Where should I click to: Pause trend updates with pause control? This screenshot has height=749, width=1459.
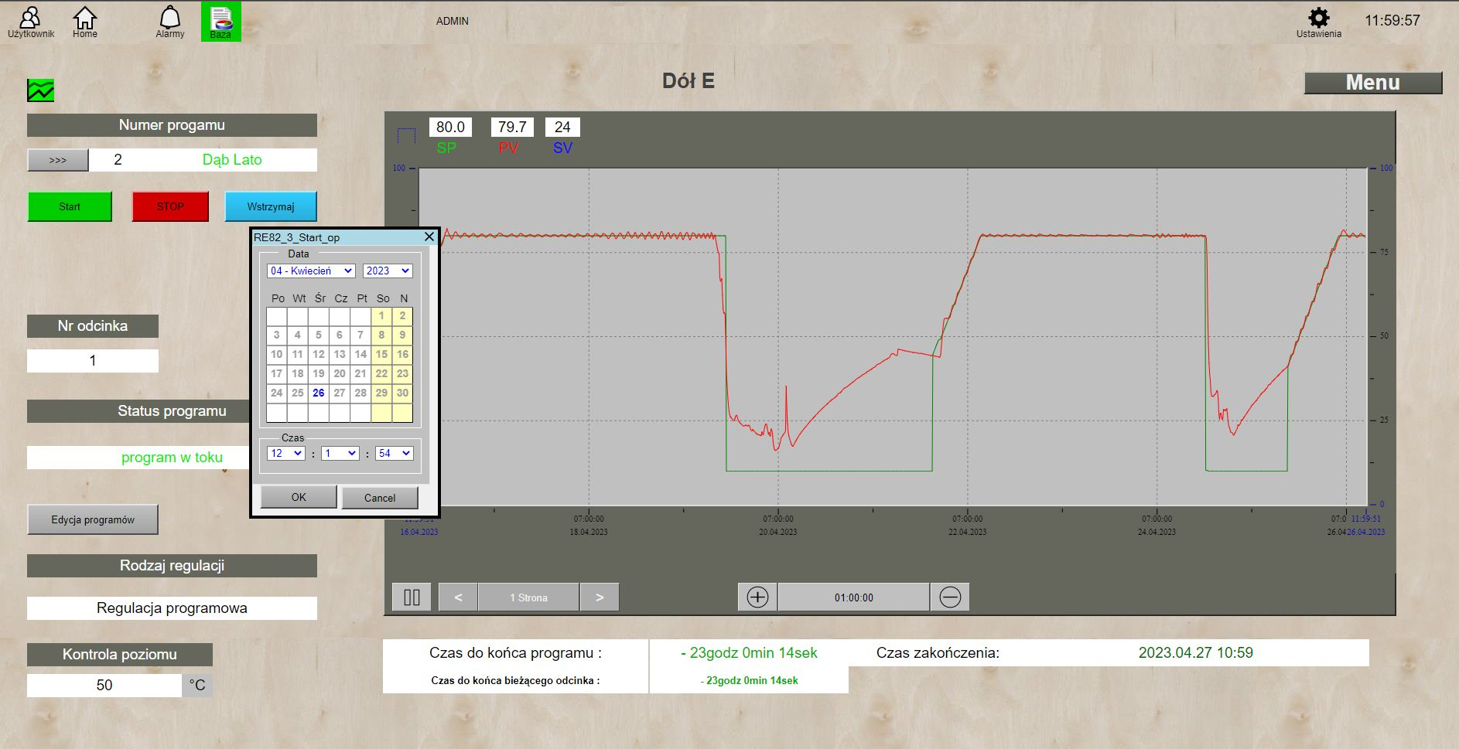(411, 596)
